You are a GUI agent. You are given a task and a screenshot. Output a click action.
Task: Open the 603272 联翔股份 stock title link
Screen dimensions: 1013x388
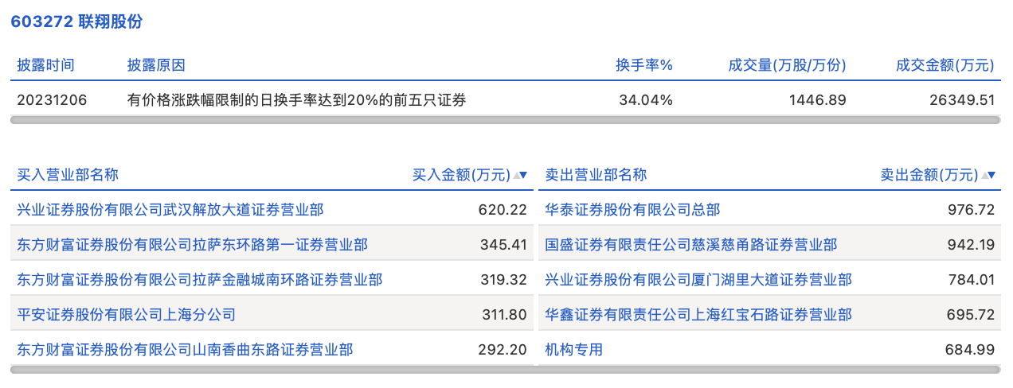point(76,21)
